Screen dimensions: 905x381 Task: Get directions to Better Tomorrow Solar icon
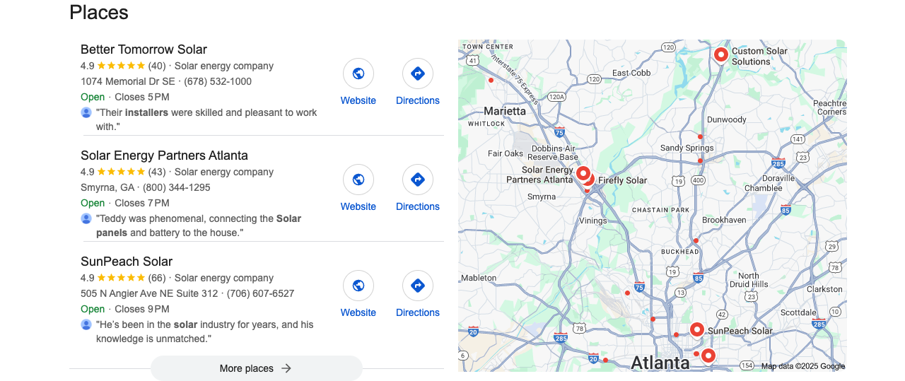click(418, 74)
